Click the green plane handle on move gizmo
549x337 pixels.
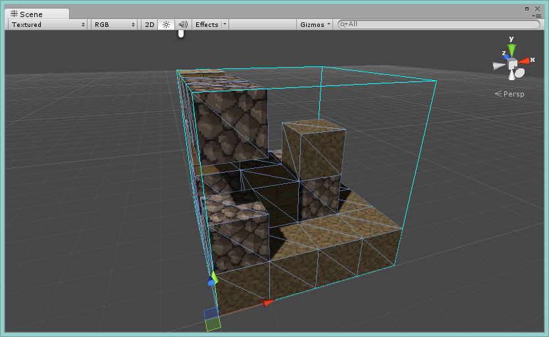coord(212,324)
